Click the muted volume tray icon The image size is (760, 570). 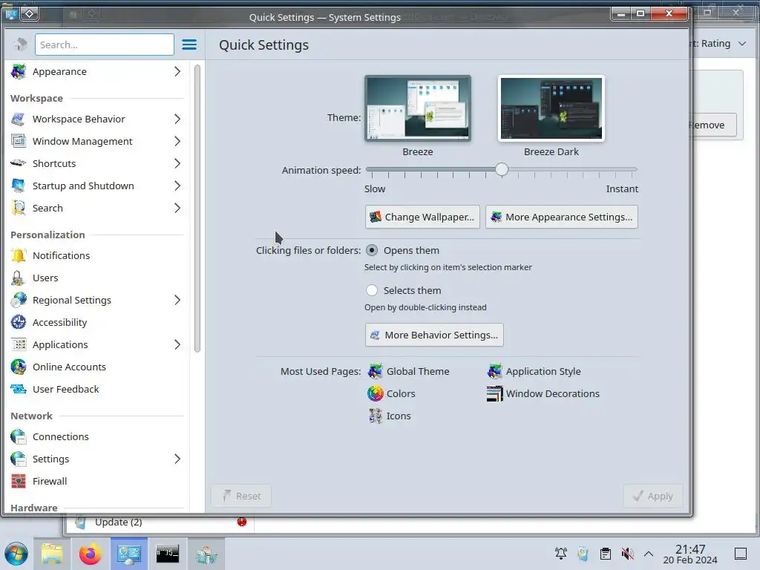[x=628, y=554]
